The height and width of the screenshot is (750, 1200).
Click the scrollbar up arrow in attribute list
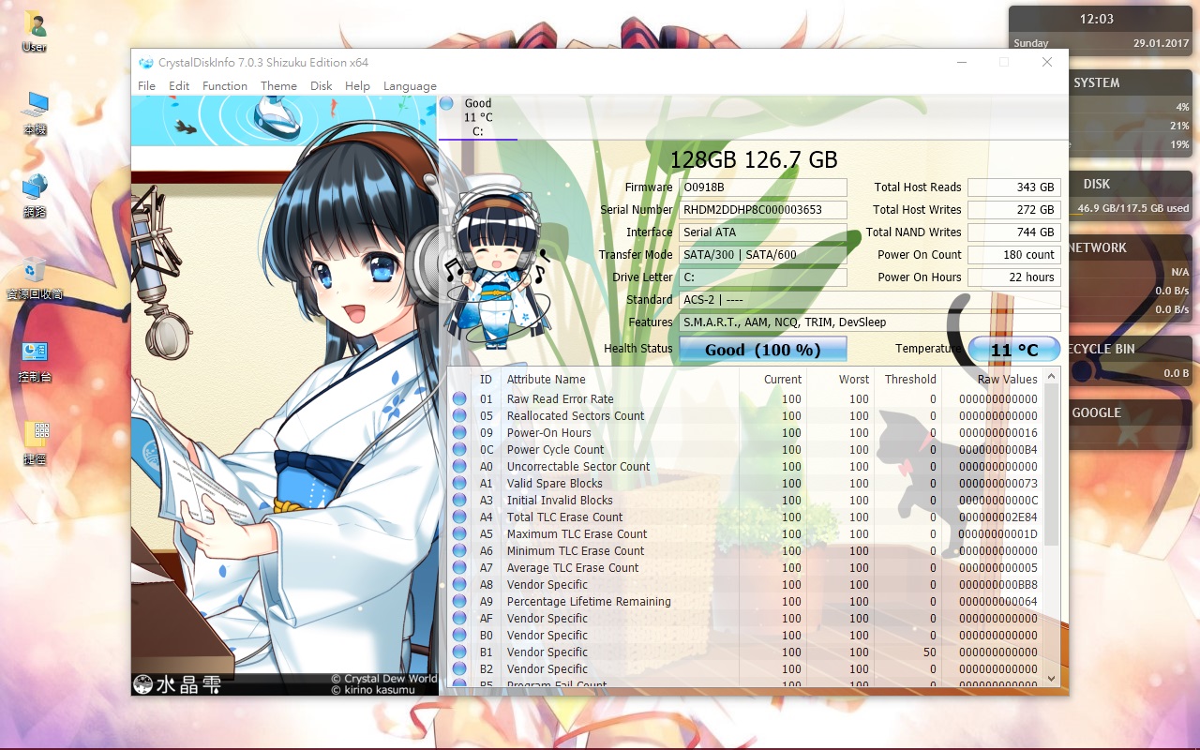coord(1051,378)
